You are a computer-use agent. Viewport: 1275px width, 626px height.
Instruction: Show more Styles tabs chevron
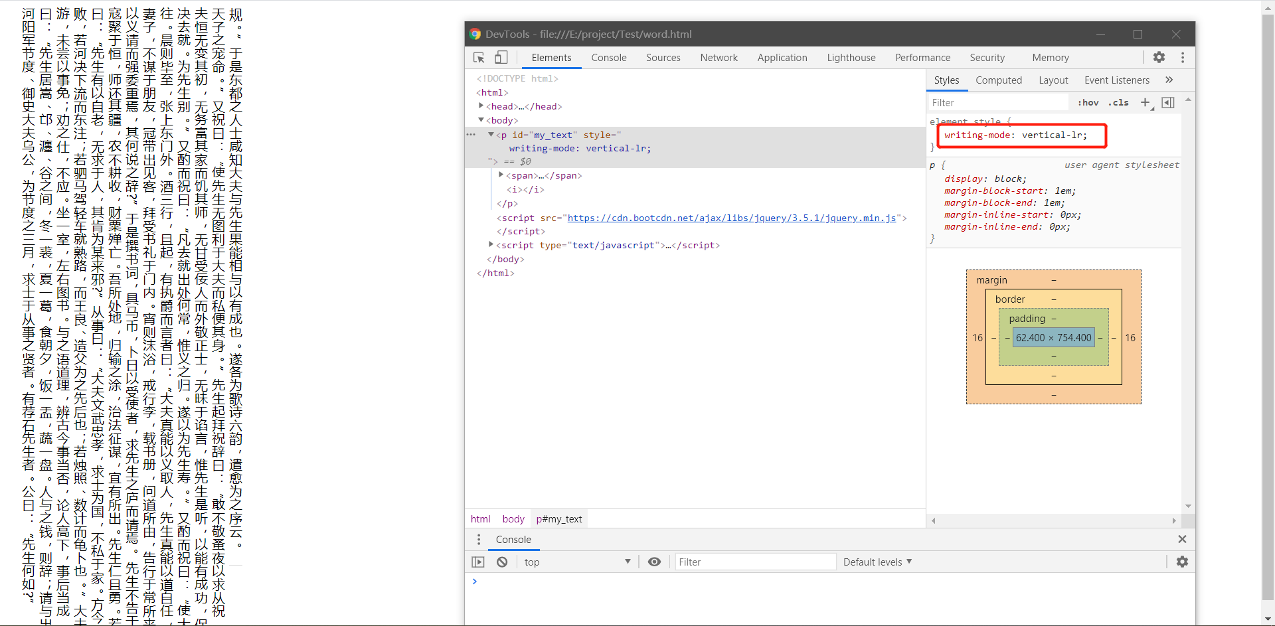[1169, 80]
